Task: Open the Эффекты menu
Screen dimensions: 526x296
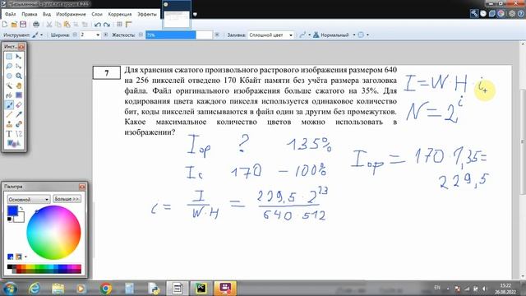Action: click(147, 14)
